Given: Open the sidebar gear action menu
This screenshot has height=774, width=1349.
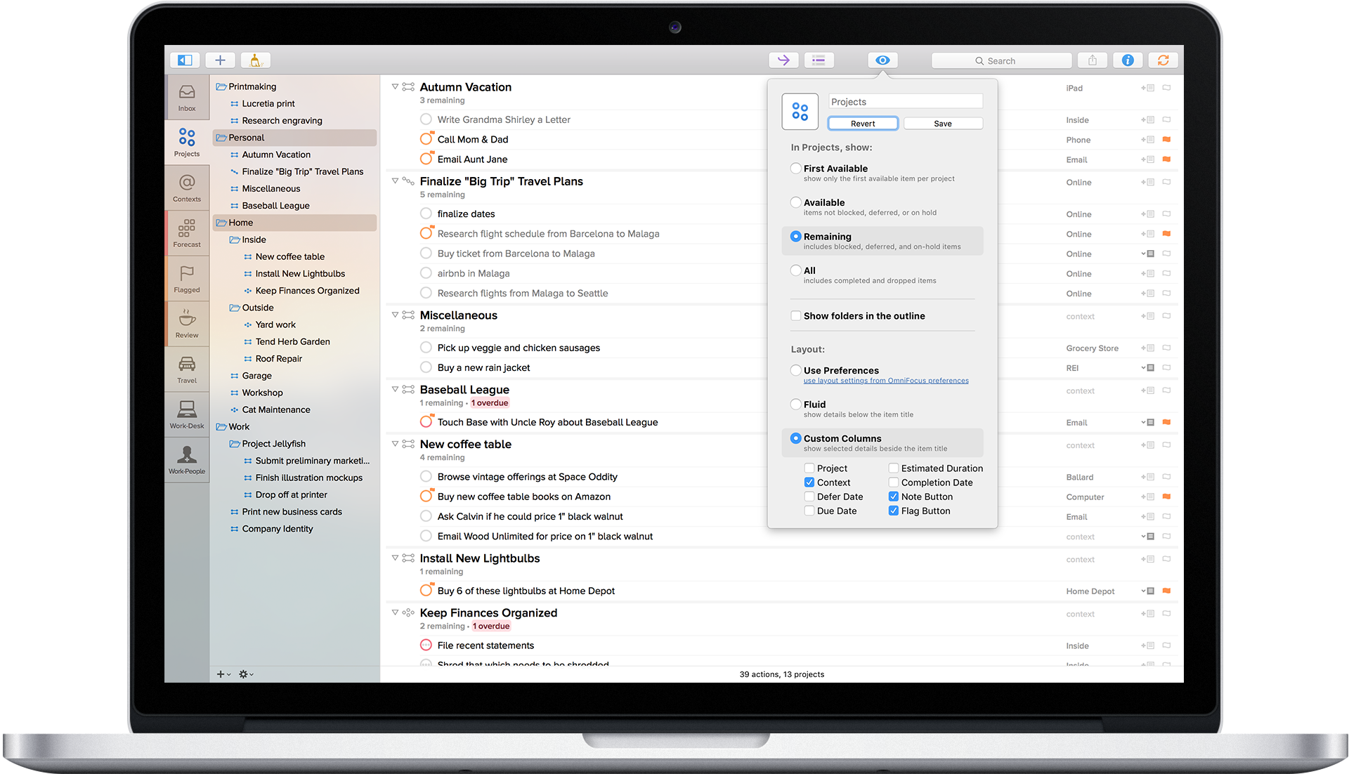Looking at the screenshot, I should [245, 674].
